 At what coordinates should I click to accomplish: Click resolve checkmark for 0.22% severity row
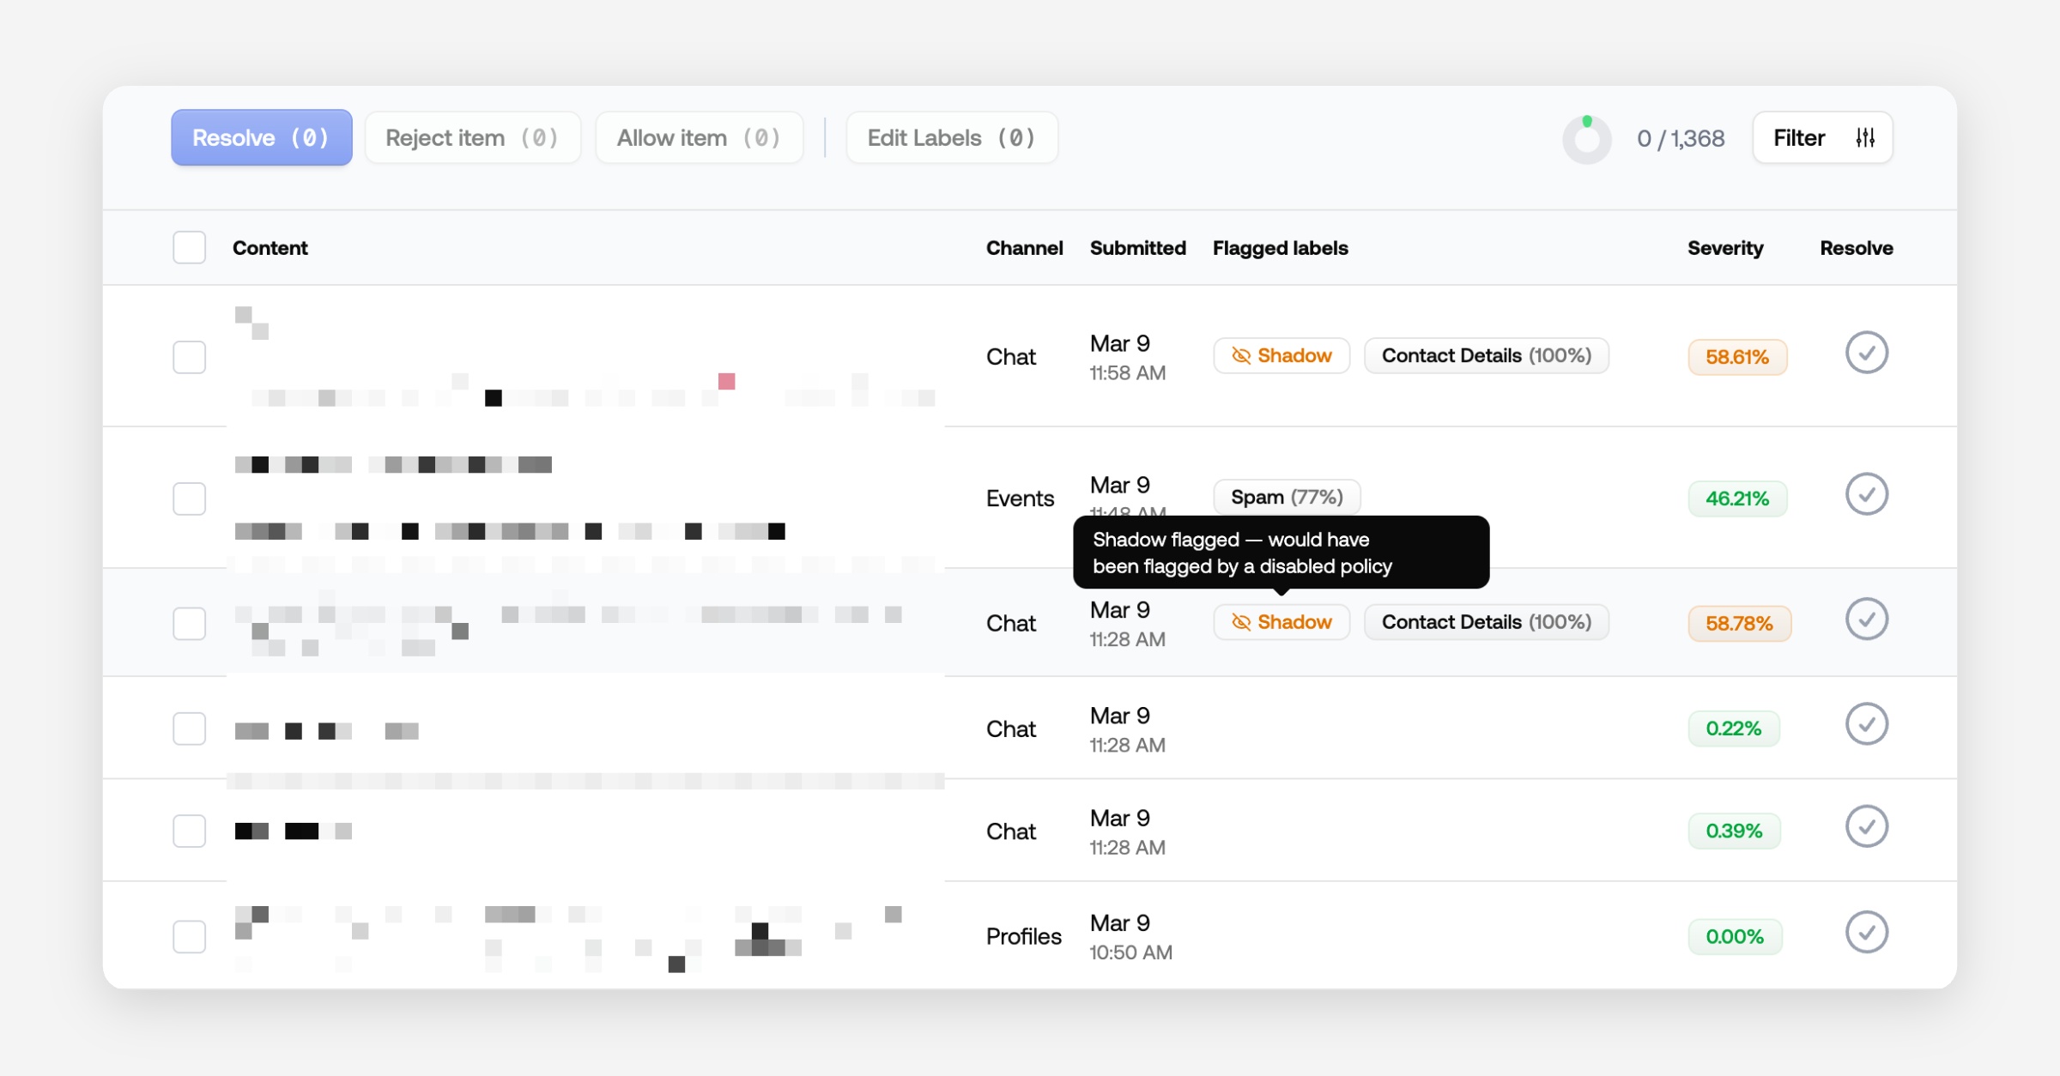[x=1866, y=724]
